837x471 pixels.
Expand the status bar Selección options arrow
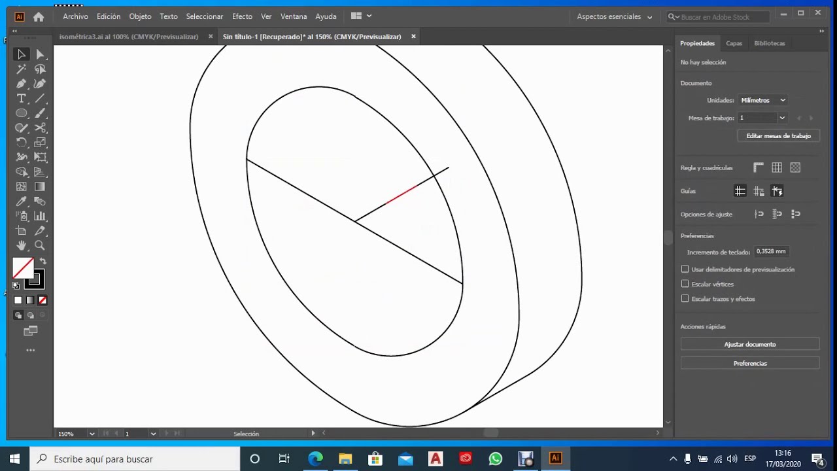[x=313, y=433]
